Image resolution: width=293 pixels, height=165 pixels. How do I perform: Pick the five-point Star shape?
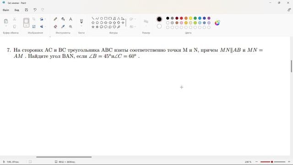tap(93, 27)
